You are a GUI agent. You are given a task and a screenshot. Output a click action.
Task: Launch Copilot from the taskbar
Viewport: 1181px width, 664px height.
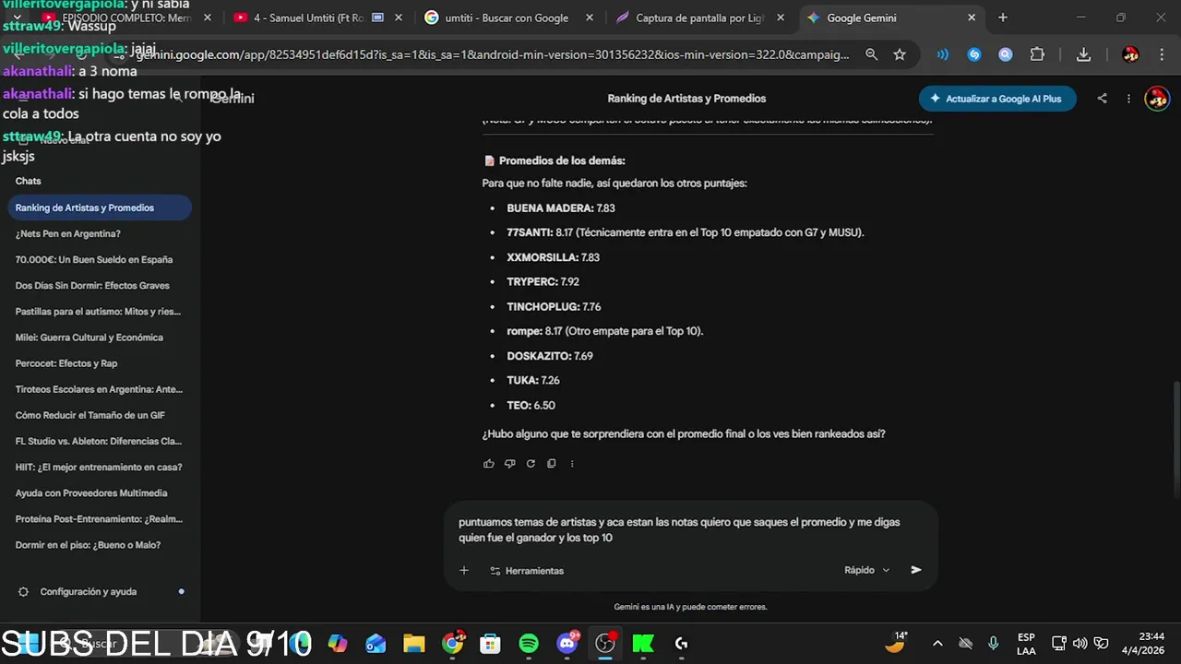[338, 644]
